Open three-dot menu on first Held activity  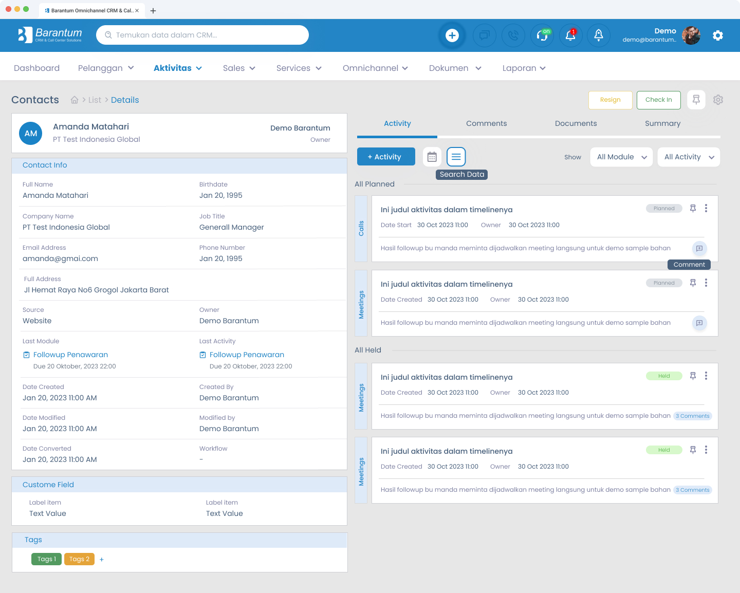(x=706, y=376)
